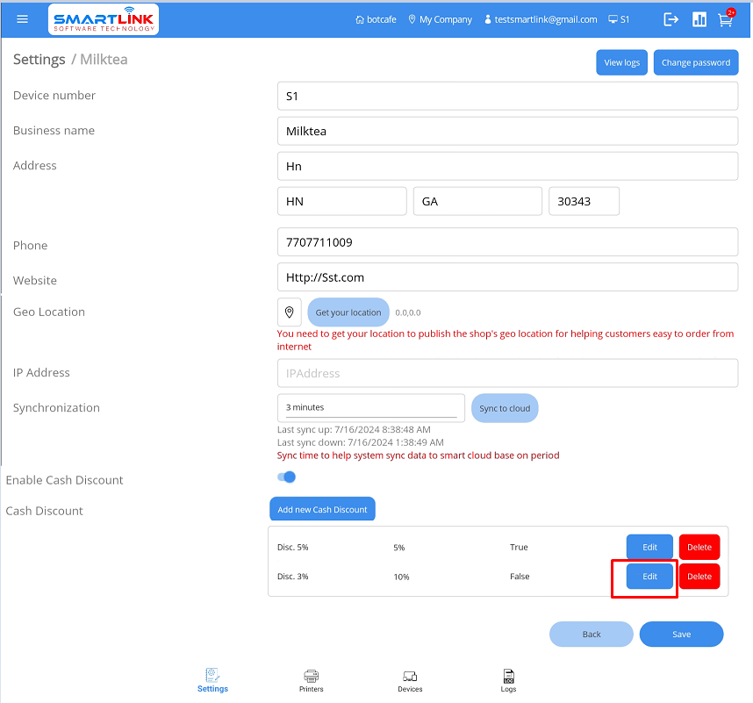Click the S1 device monitor indicator
Screen dimensions: 753x703
tap(619, 19)
